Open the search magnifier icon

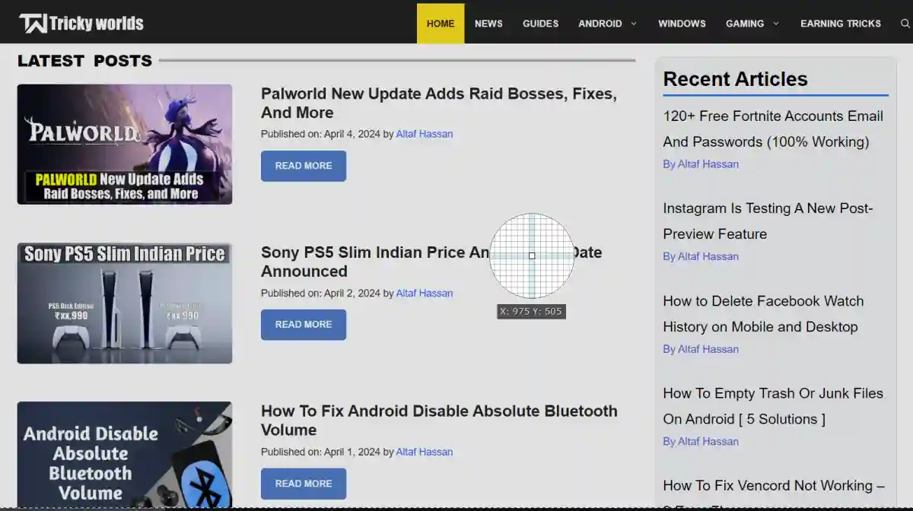tap(905, 24)
